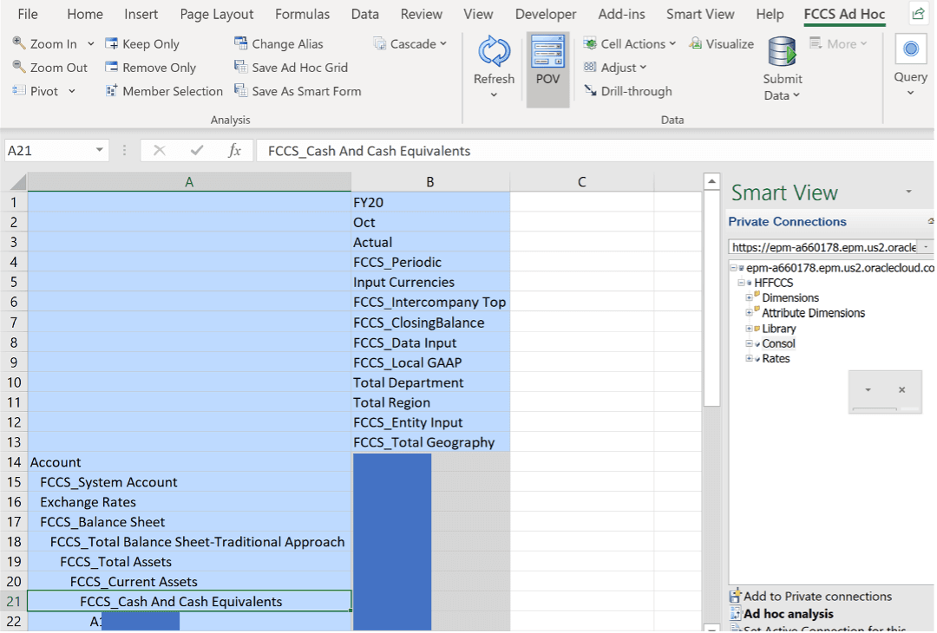Select the Zoom Out tool
937x633 pixels.
51,67
